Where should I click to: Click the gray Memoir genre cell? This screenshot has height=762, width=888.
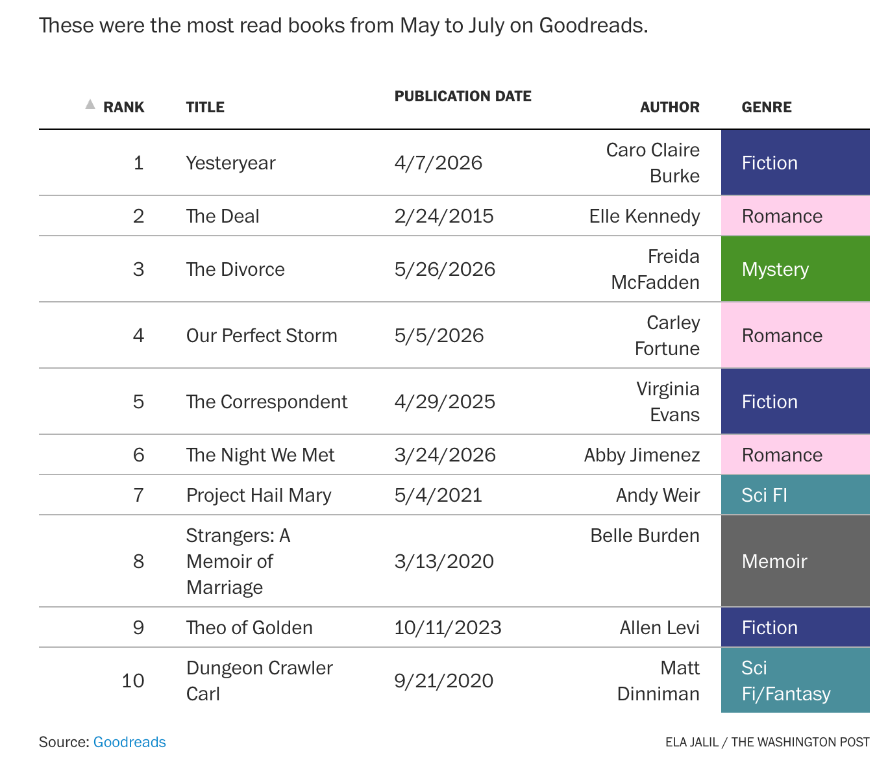pos(795,561)
